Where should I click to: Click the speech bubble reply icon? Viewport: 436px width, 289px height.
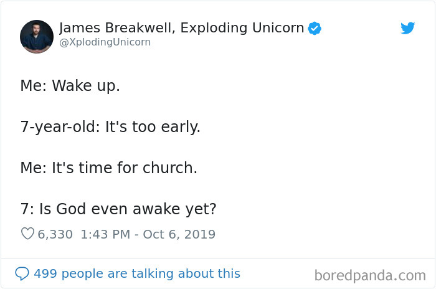pos(22,273)
